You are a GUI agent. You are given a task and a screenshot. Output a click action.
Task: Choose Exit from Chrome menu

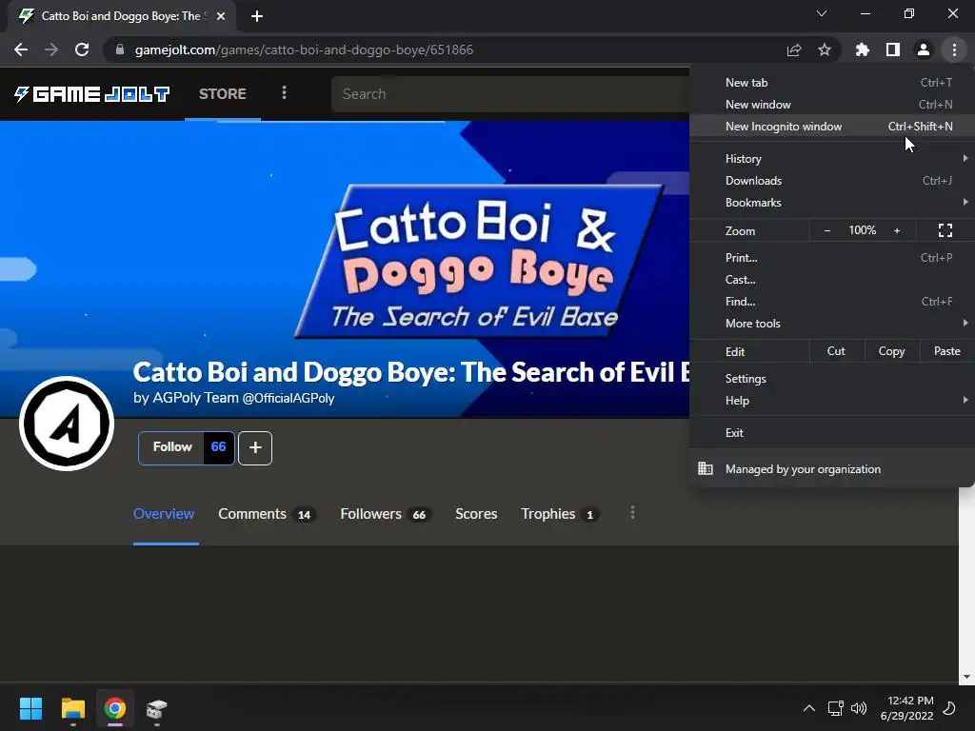[x=832, y=433]
